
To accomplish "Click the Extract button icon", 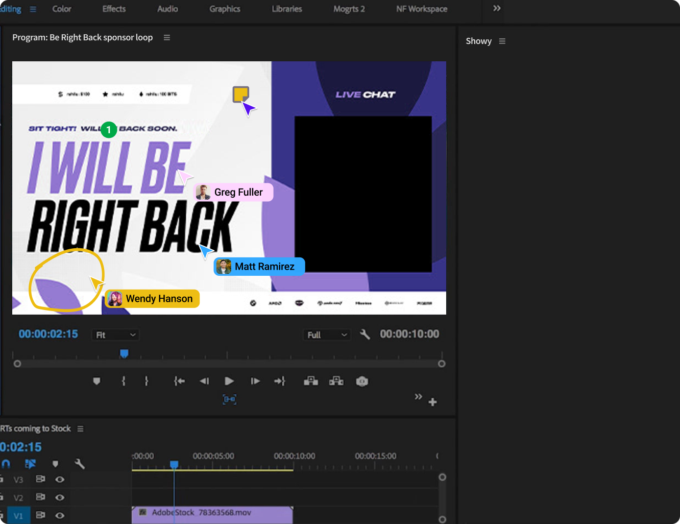I will coord(336,381).
